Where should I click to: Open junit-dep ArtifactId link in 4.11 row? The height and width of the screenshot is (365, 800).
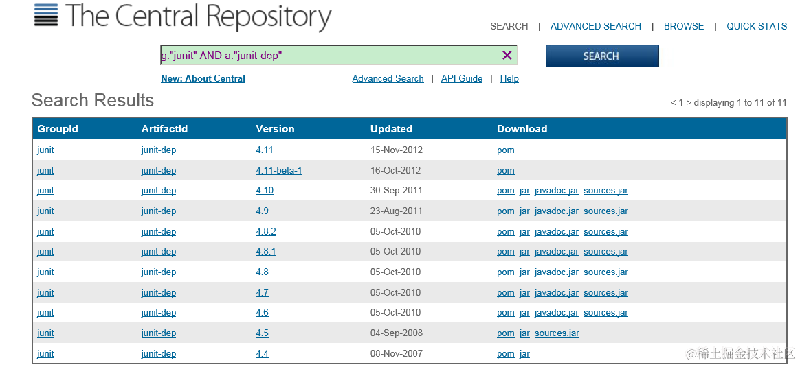159,150
